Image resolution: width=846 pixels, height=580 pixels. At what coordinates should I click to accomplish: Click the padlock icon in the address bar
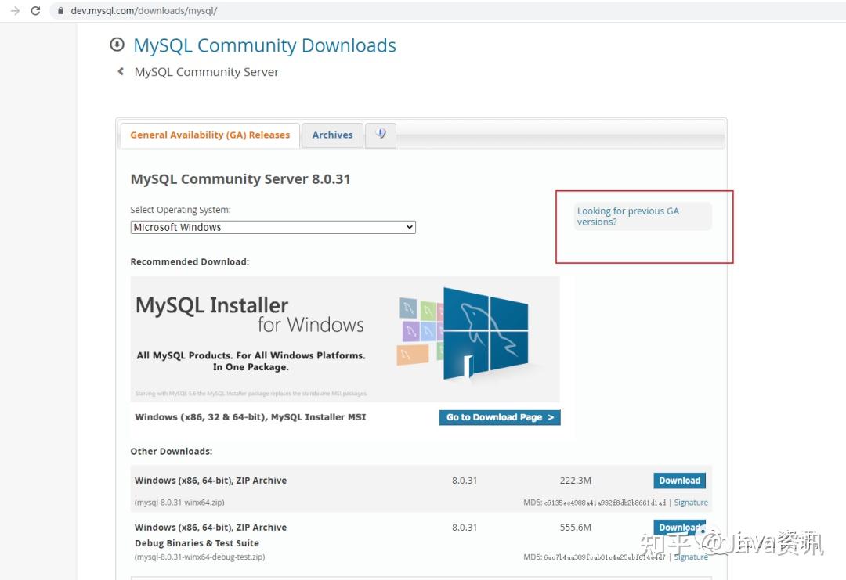[x=60, y=12]
